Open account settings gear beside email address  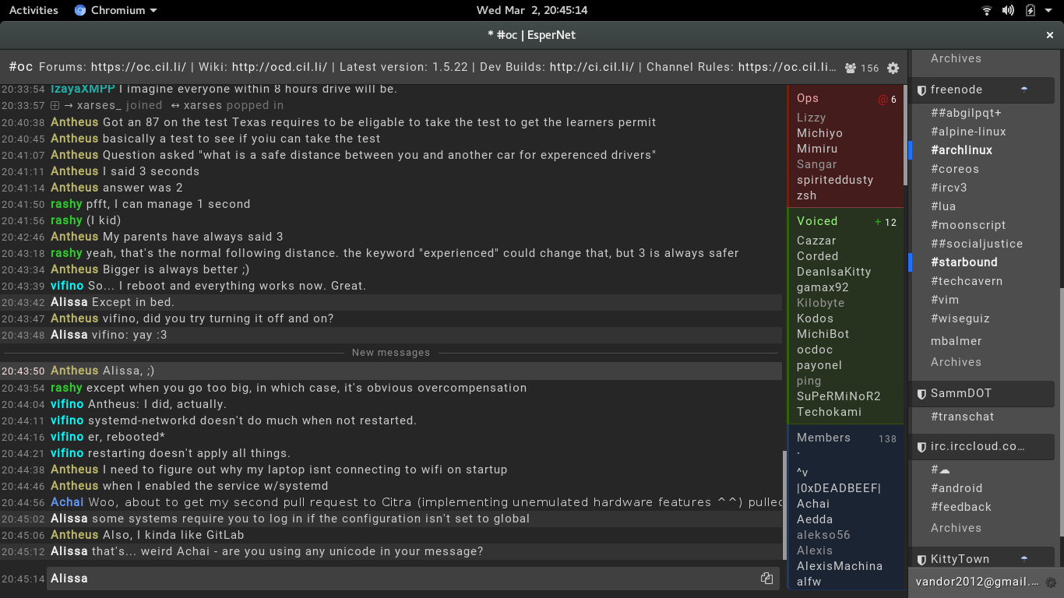pyautogui.click(x=1050, y=582)
